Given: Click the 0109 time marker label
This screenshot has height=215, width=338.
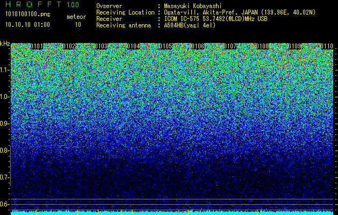Looking at the screenshot, I should 294,46.
